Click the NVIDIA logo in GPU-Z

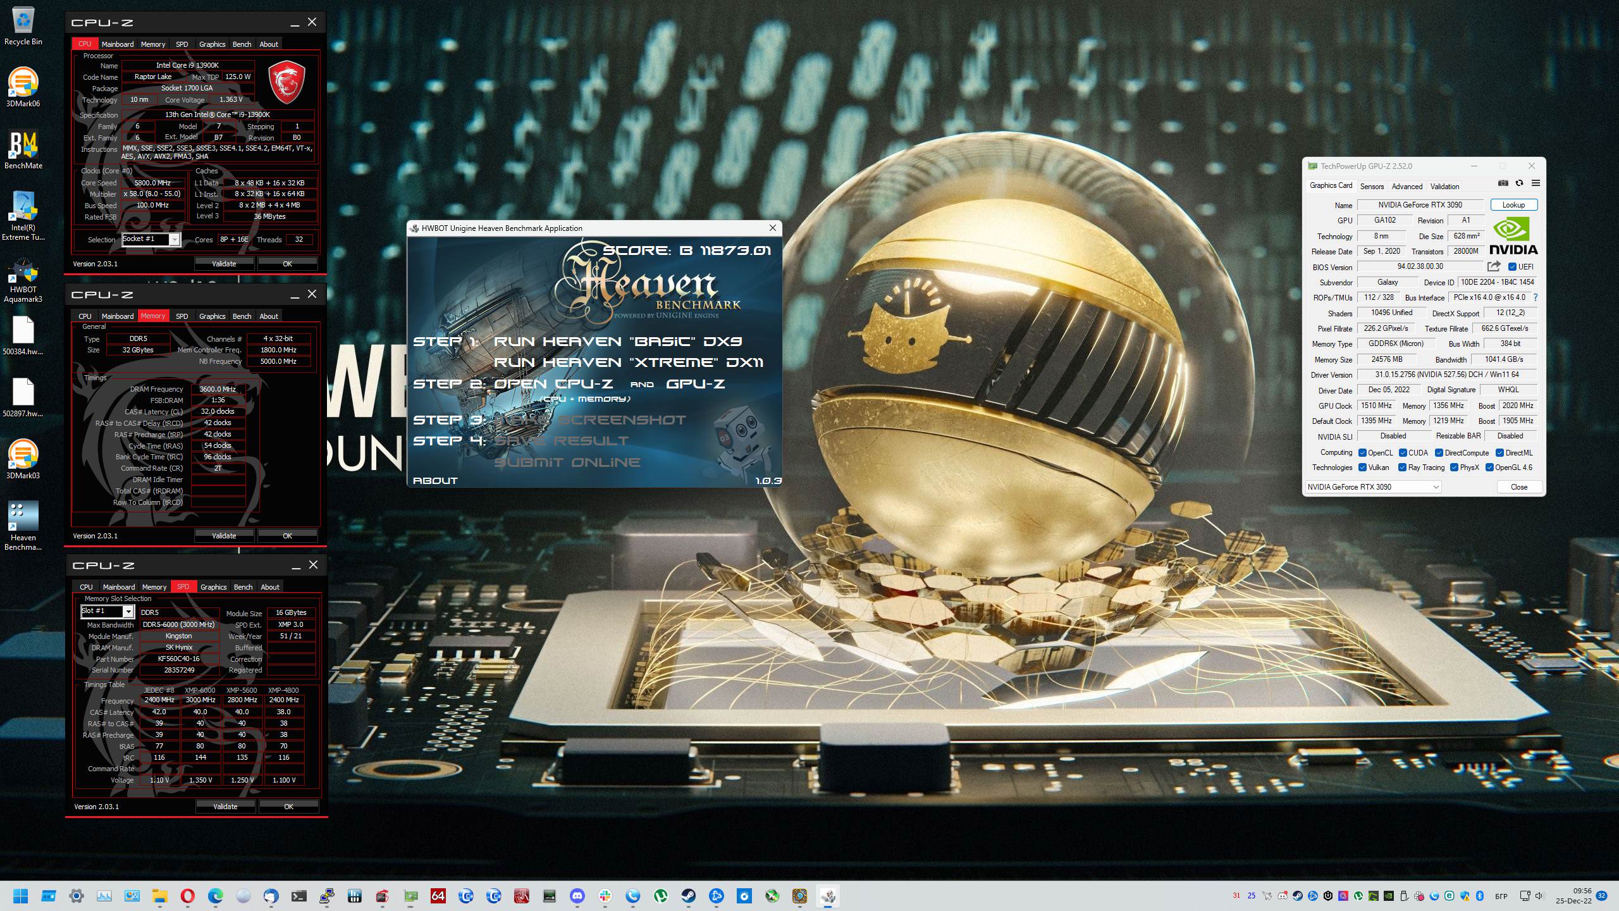(1513, 236)
